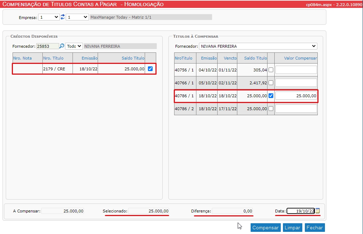Click the Limpar button

click(x=292, y=228)
